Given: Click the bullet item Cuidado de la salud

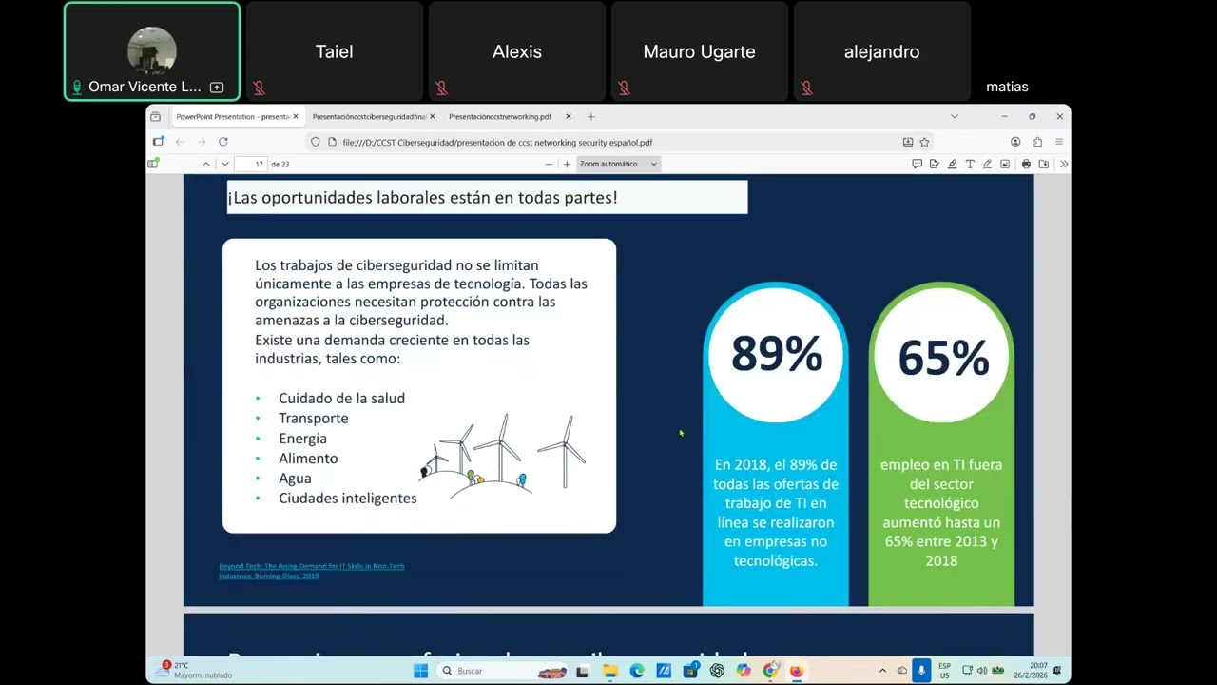Looking at the screenshot, I should coord(341,399).
